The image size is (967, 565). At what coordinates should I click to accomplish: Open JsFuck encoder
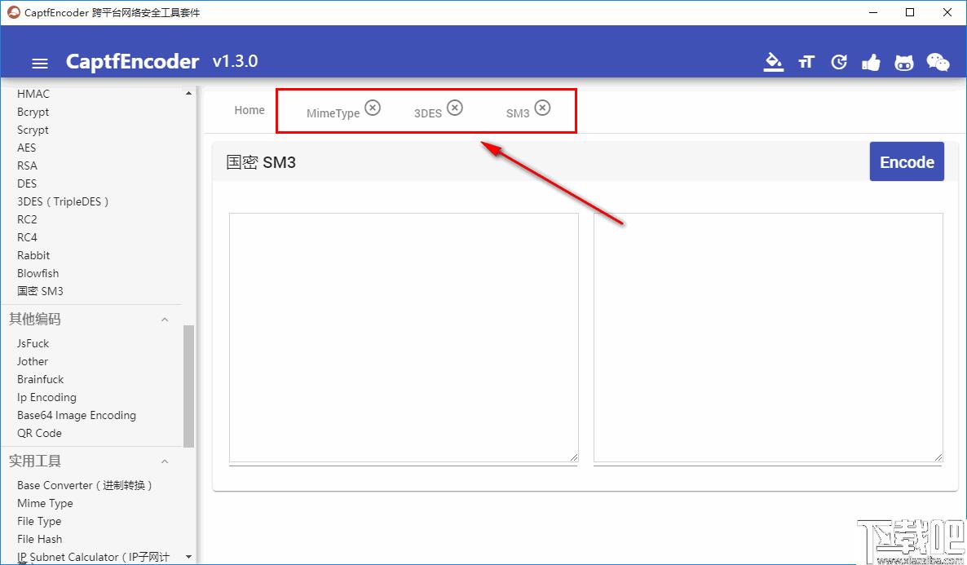tap(33, 343)
